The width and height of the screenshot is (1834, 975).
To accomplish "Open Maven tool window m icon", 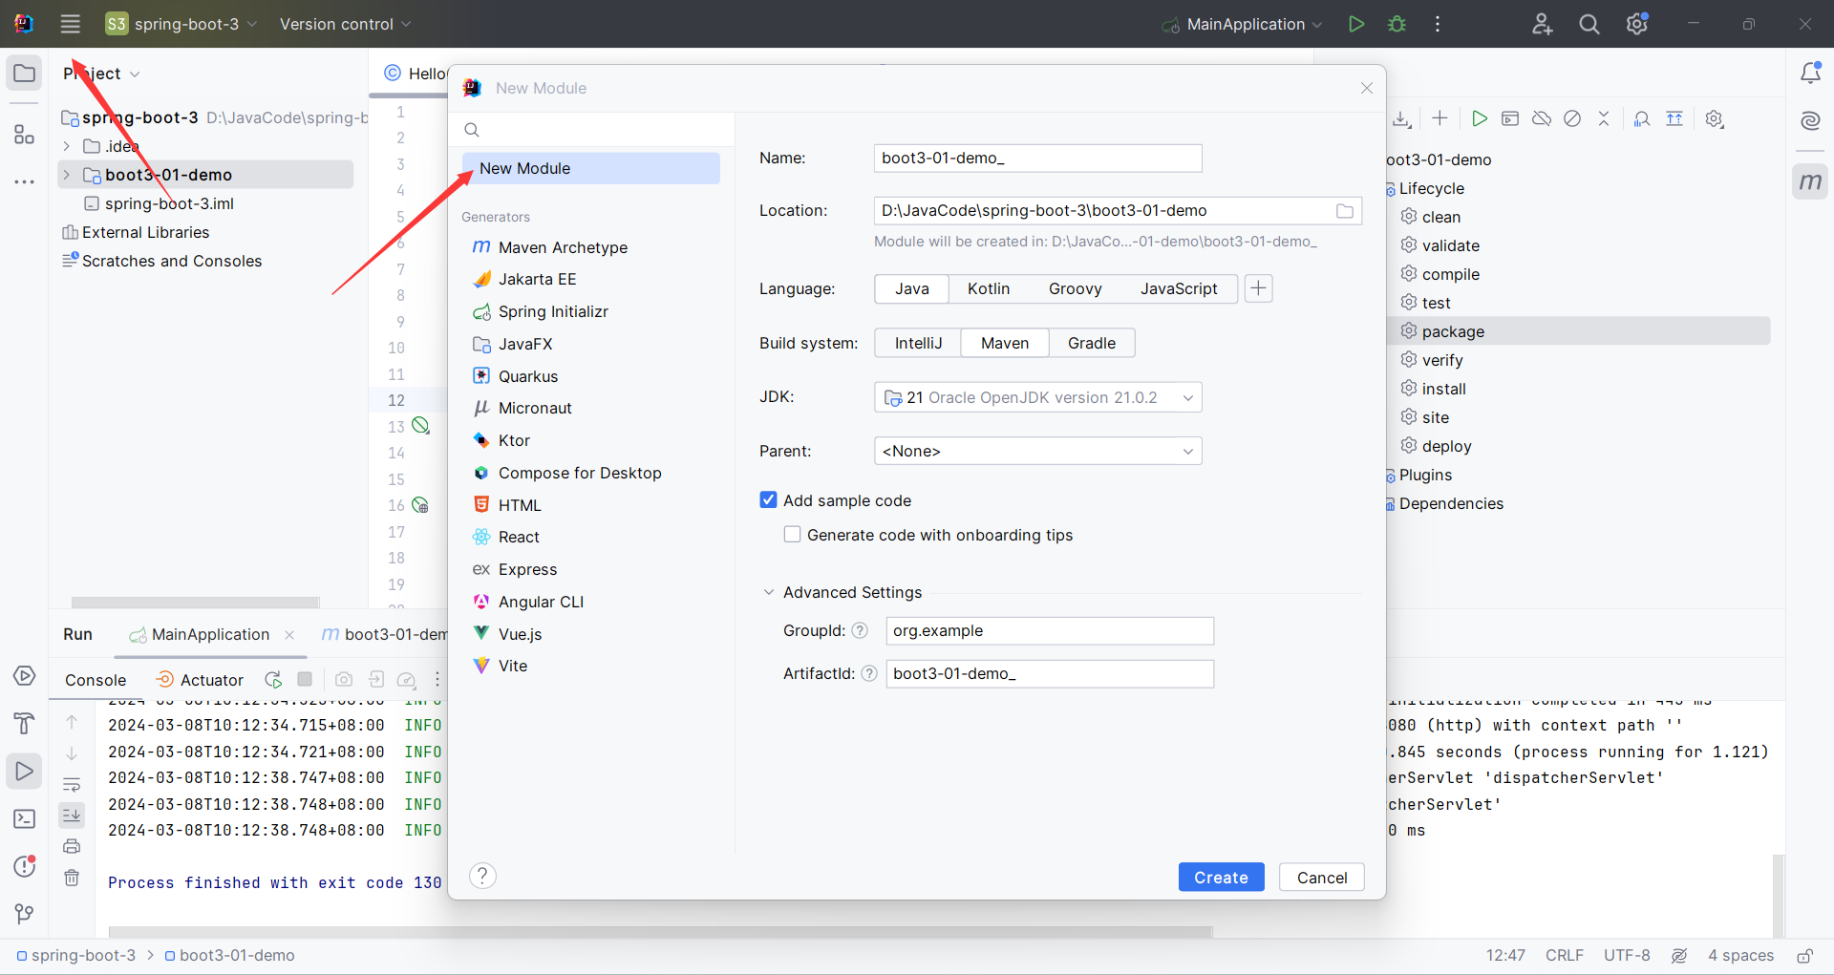I will [x=1810, y=181].
